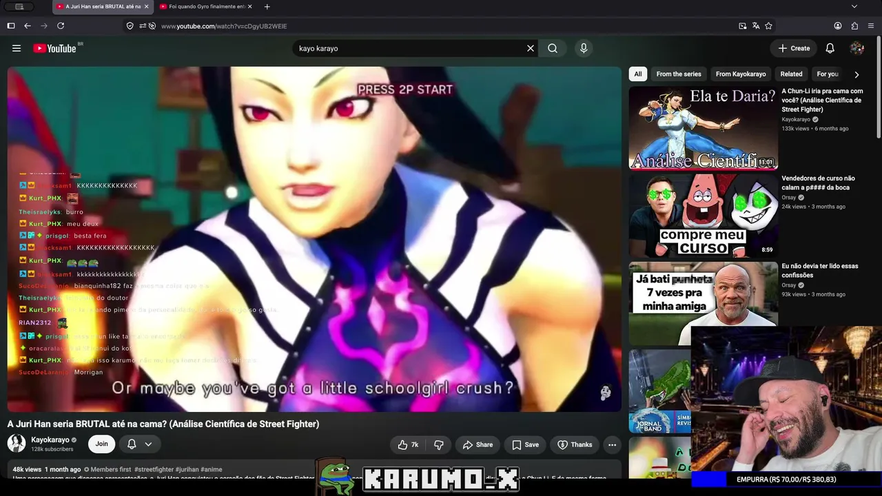Close the A Juri Han seria BRUTAL tab
Image resolution: width=882 pixels, height=496 pixels.
coord(146,7)
